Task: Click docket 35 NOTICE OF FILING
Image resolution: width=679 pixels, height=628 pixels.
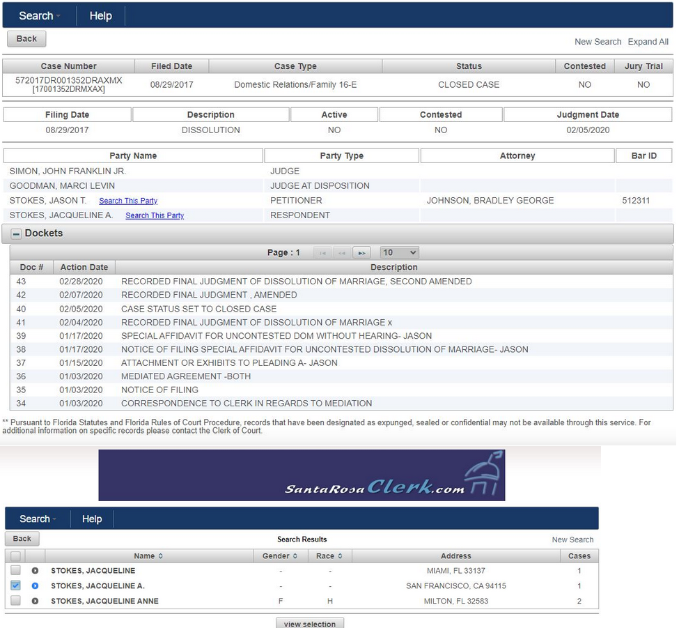Action: click(x=159, y=390)
